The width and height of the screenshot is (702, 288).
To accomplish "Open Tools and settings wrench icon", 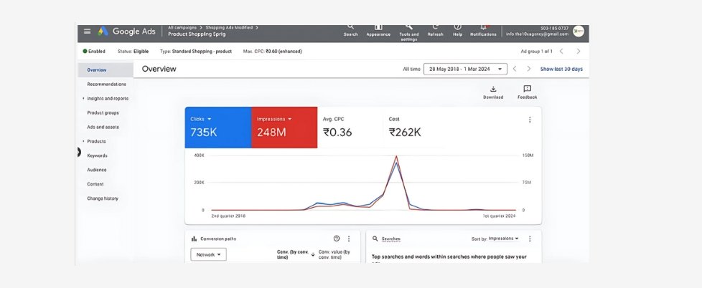I will (408, 27).
